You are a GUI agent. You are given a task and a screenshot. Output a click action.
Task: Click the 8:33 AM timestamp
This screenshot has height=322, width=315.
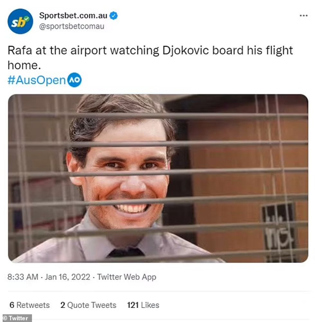23,277
